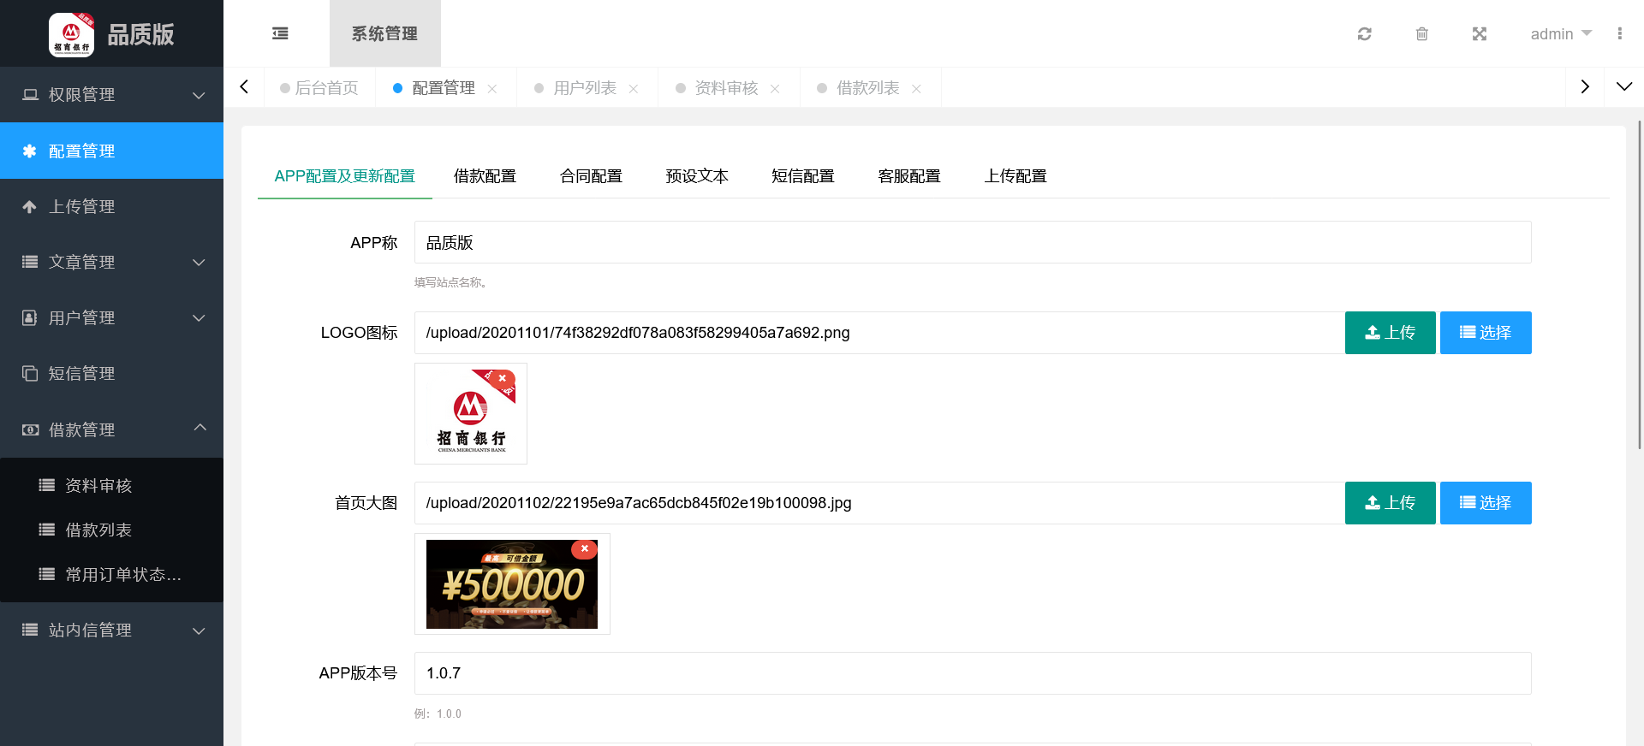1644x746 pixels.
Task: Click the refresh icon in header
Action: [1365, 33]
